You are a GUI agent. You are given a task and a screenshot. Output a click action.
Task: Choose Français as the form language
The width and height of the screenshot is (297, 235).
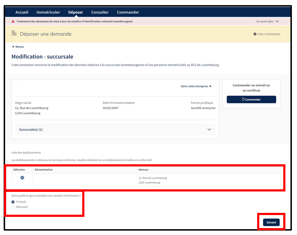pyautogui.click(x=13, y=202)
